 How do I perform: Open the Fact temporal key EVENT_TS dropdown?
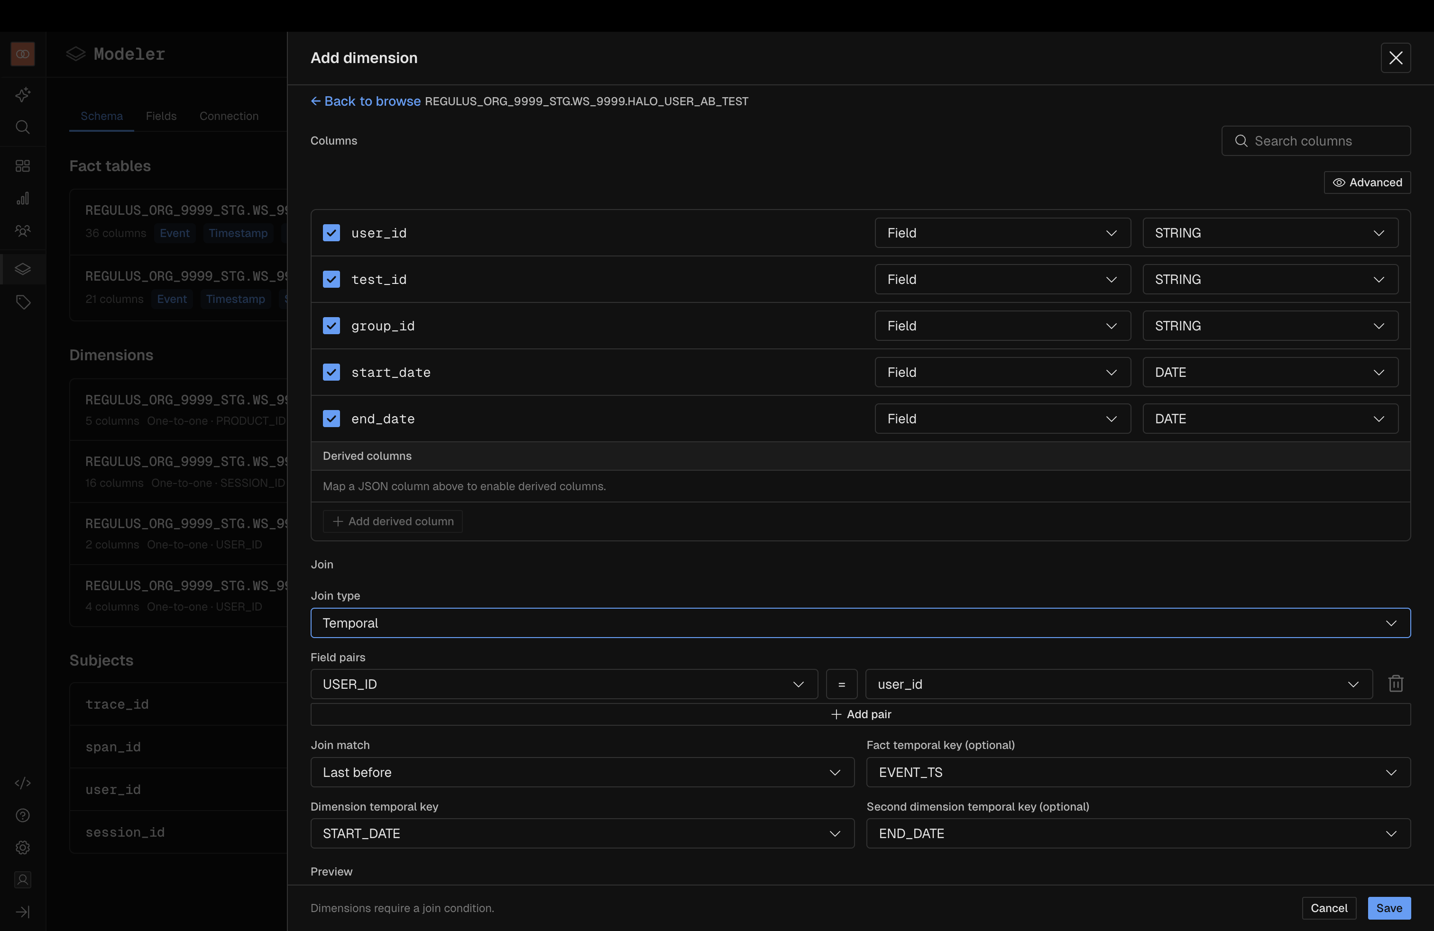click(1138, 772)
